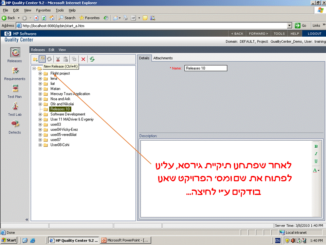Select the User08-Cohi folder
The width and height of the screenshot is (326, 245).
pyautogui.click(x=60, y=145)
